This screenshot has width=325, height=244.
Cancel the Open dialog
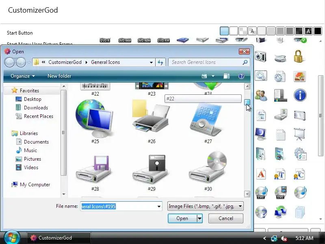226,218
